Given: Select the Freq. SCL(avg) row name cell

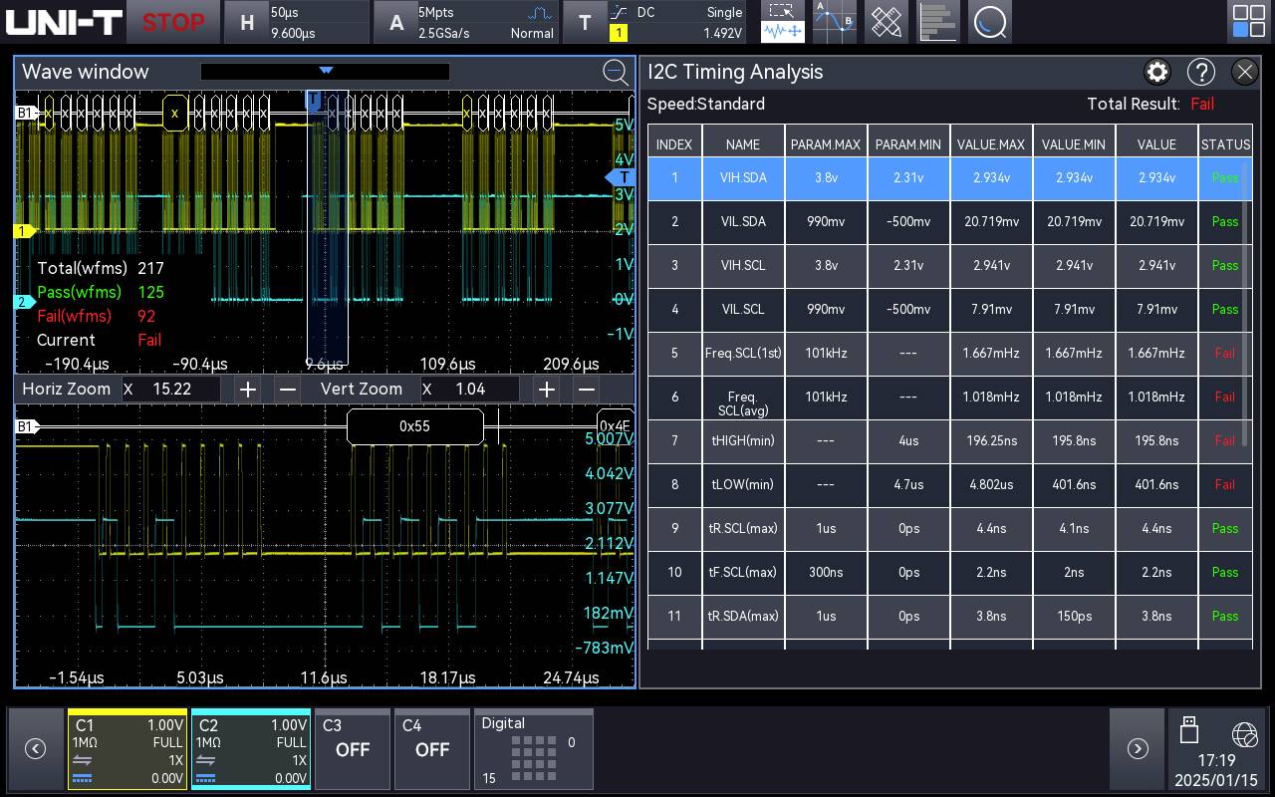Looking at the screenshot, I should click(743, 397).
